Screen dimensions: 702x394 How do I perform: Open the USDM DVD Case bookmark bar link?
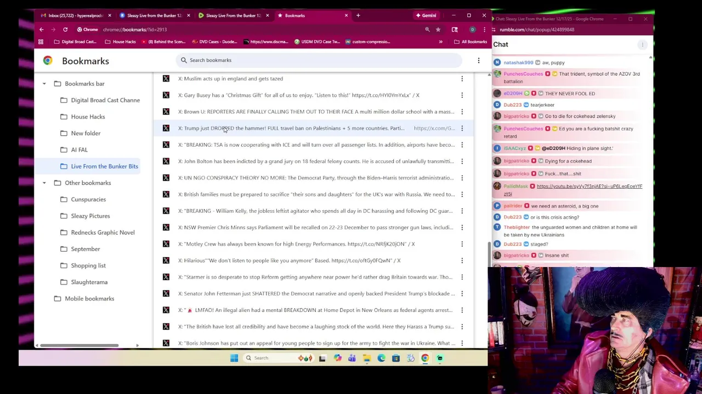tap(318, 42)
